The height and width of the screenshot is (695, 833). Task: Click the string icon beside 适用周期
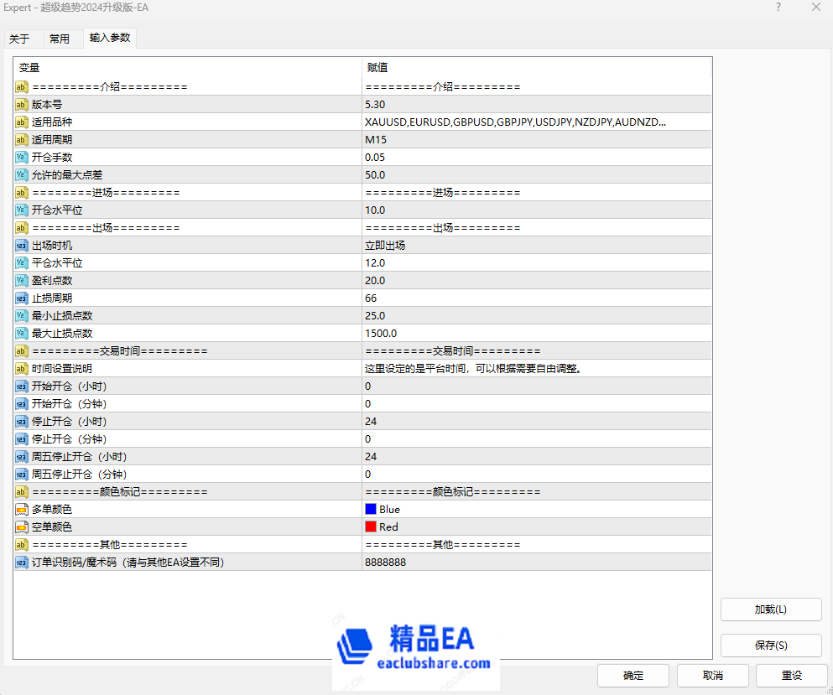pos(21,140)
